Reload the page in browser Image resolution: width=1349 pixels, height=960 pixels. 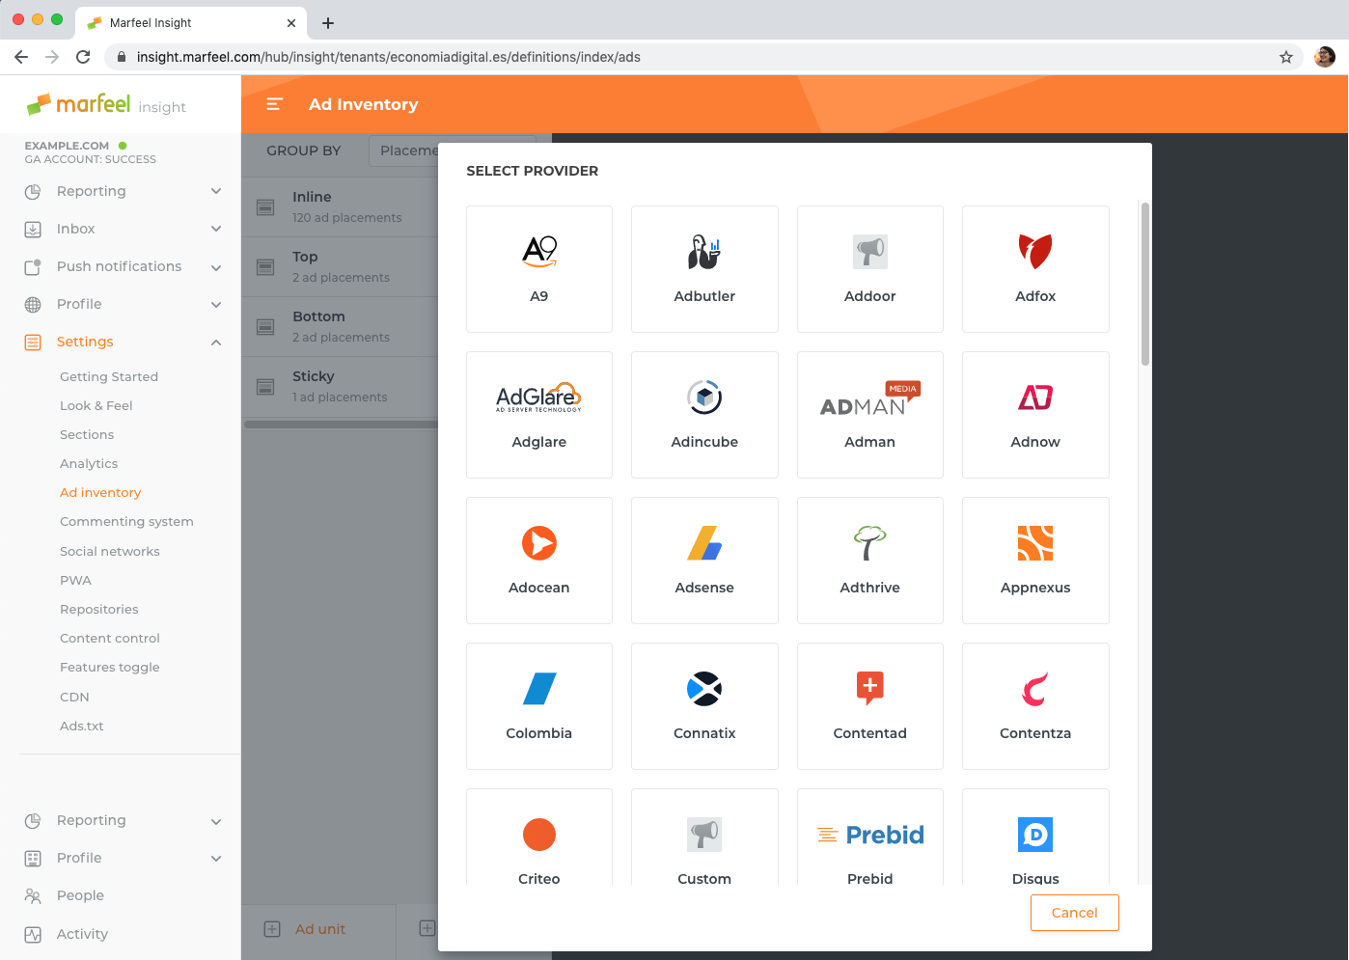point(83,57)
